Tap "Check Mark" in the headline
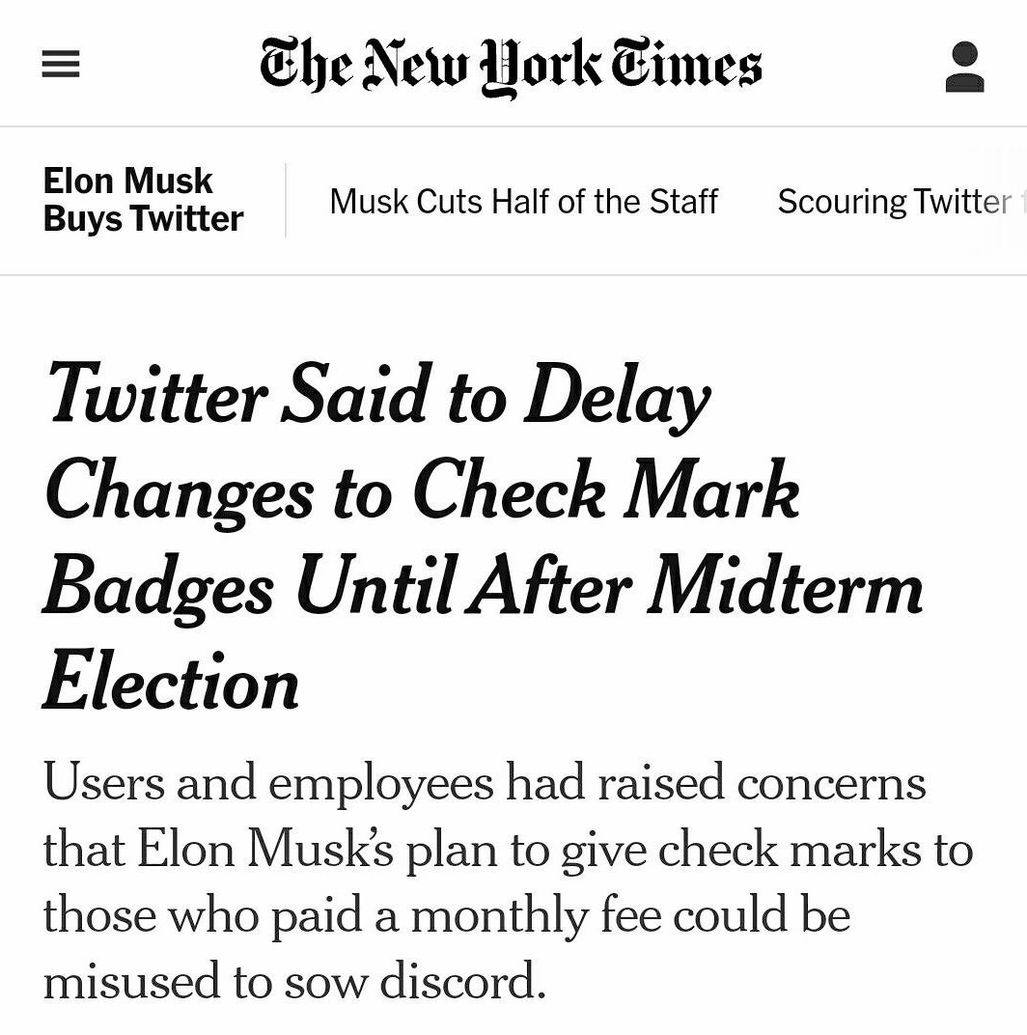The image size is (1027, 1035). [606, 491]
